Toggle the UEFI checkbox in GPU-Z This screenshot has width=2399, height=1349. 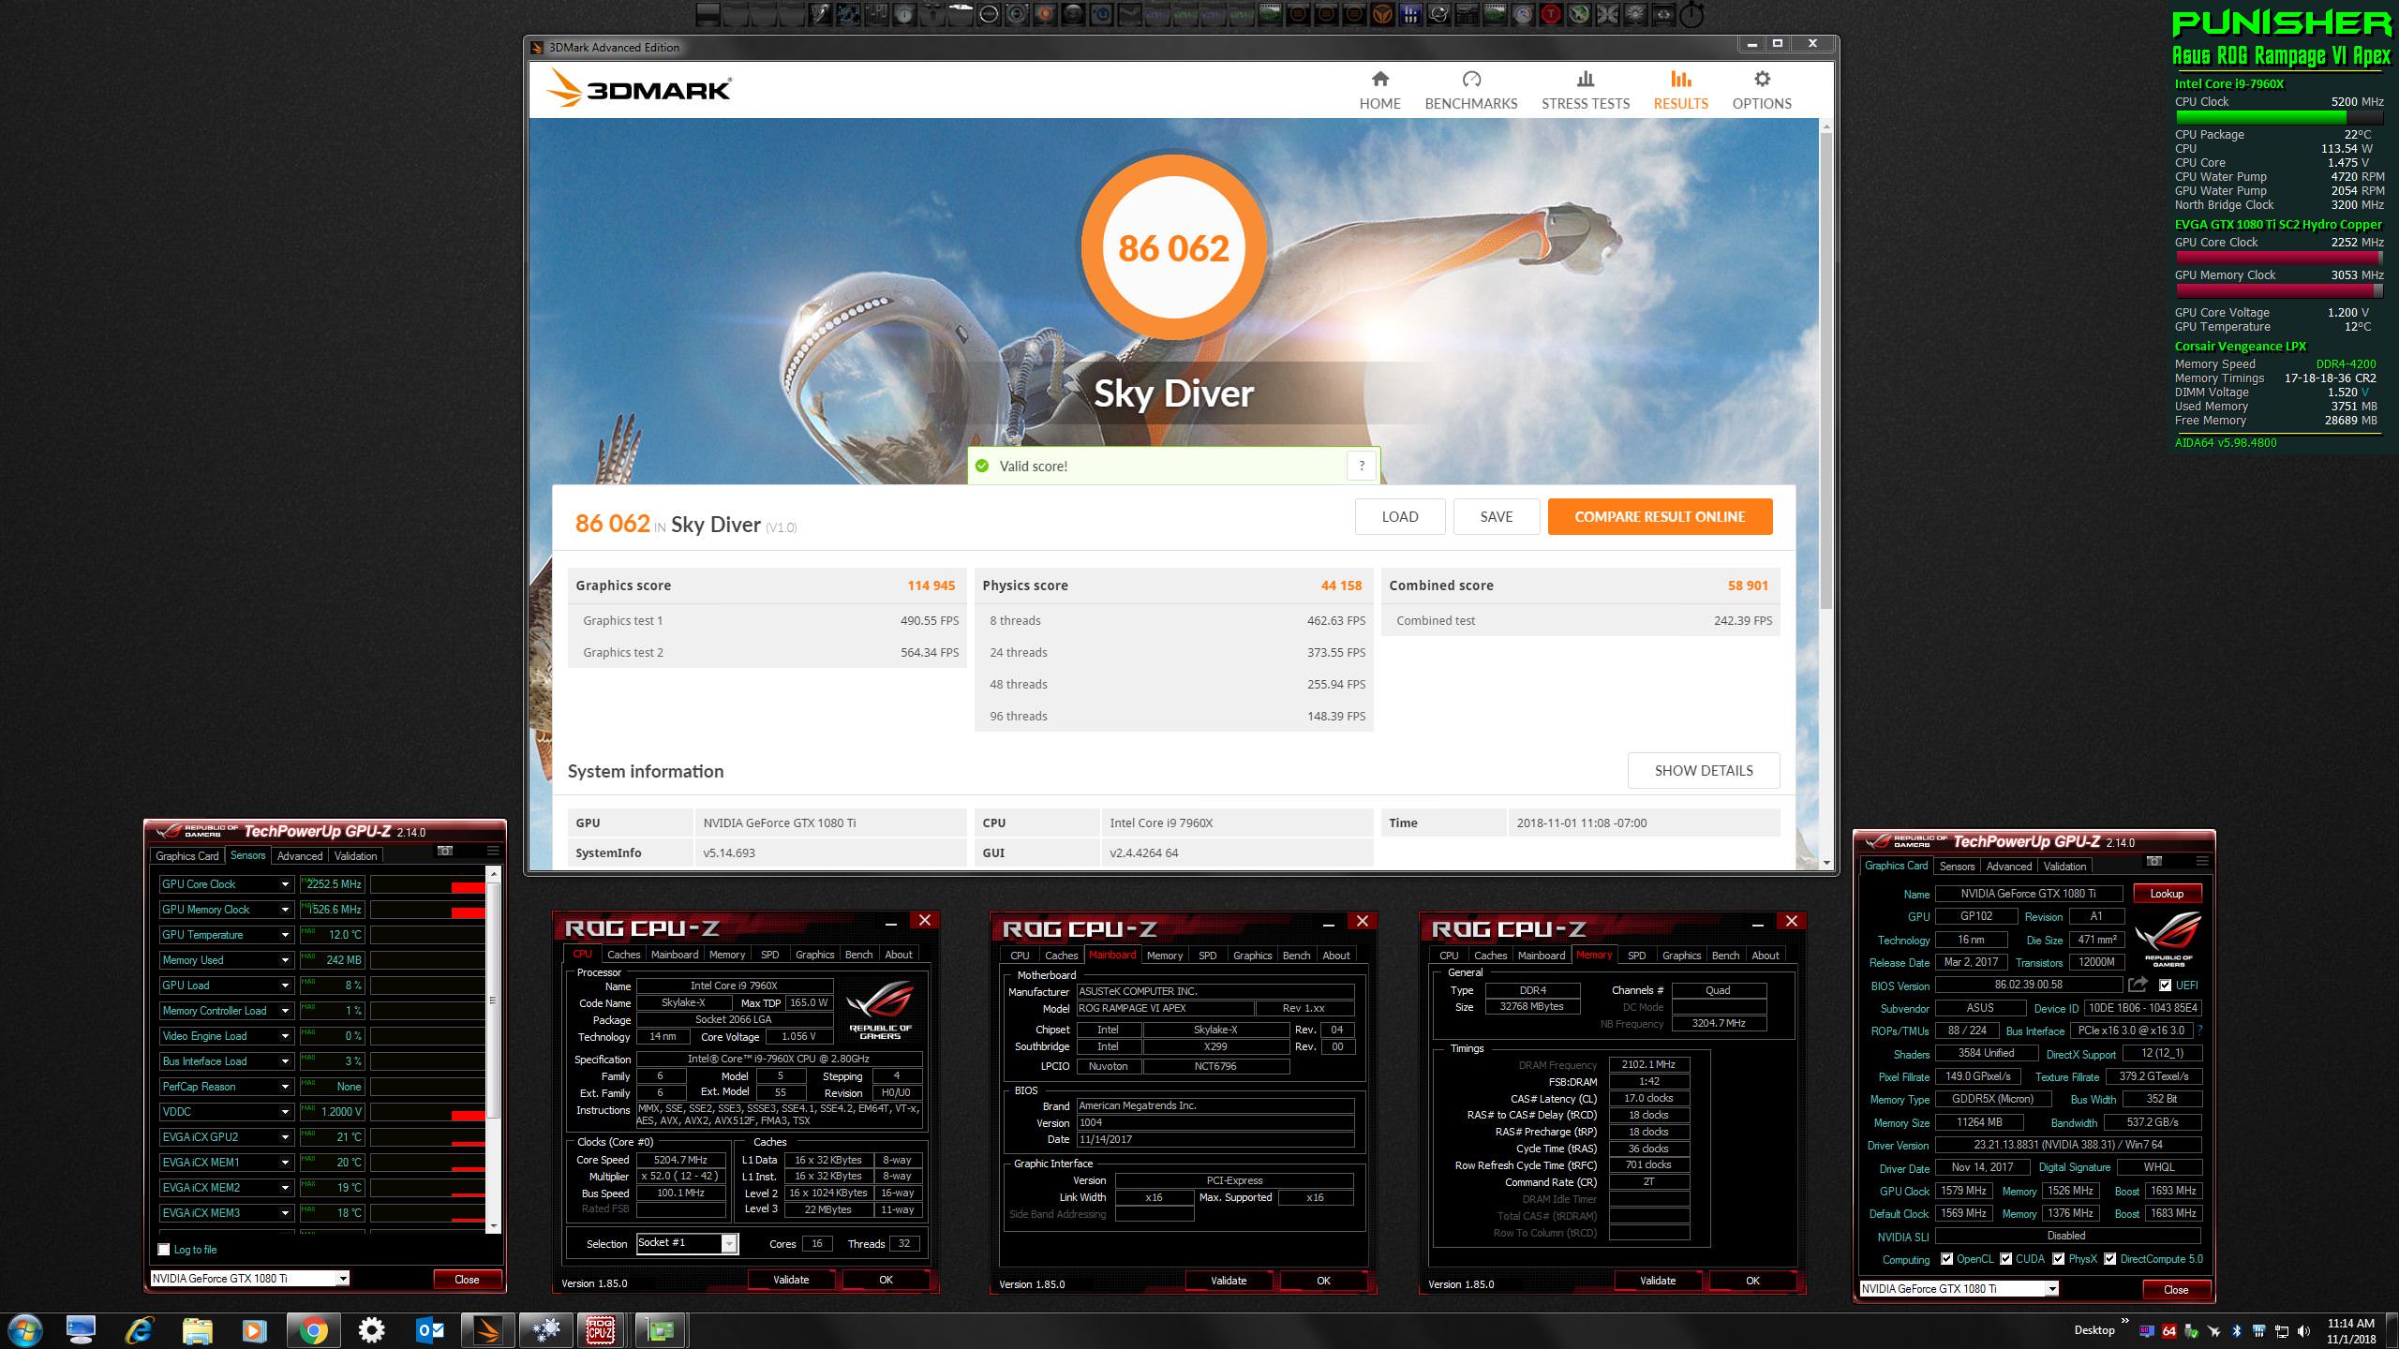point(2165,986)
